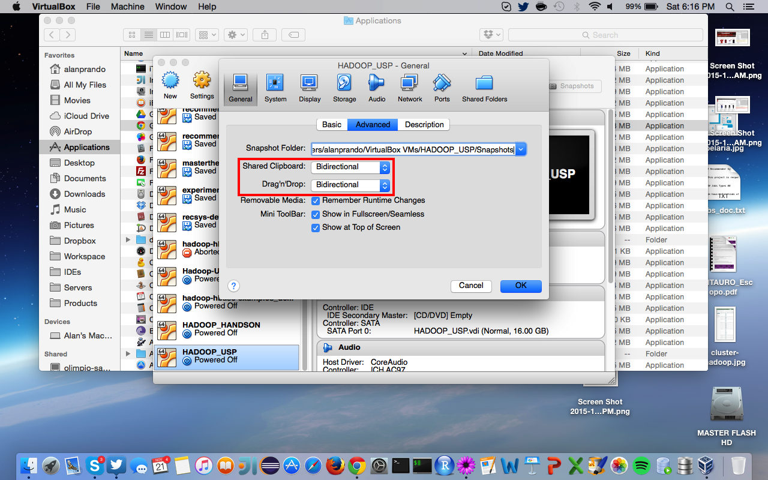This screenshot has width=768, height=480.
Task: Switch Finder to column view
Action: pos(165,35)
